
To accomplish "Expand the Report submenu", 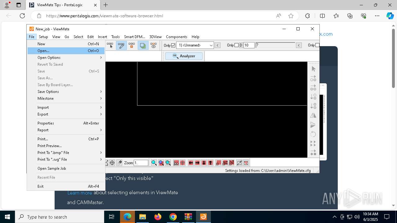I will (x=66, y=130).
